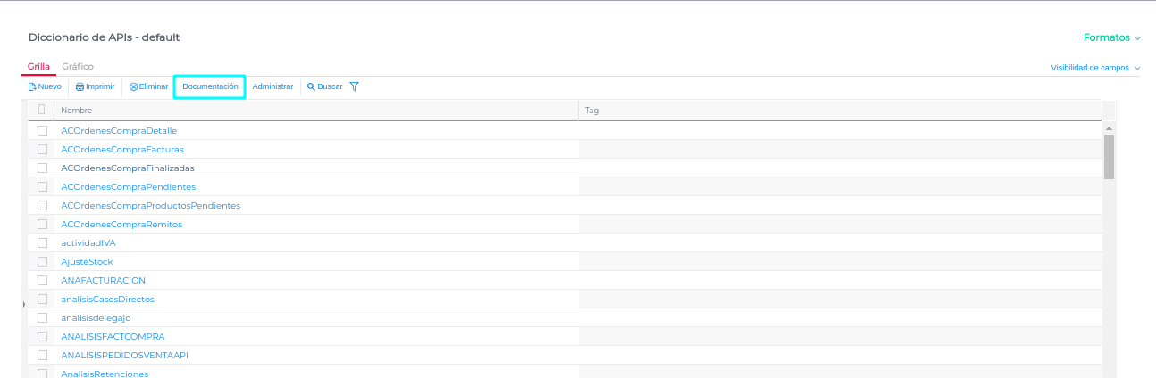Tick the checkbox for ANAFACTURACION
The height and width of the screenshot is (378, 1156).
(x=42, y=281)
